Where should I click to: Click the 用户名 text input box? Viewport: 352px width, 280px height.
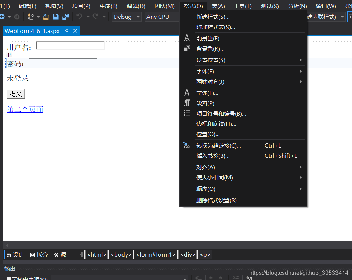[70, 46]
